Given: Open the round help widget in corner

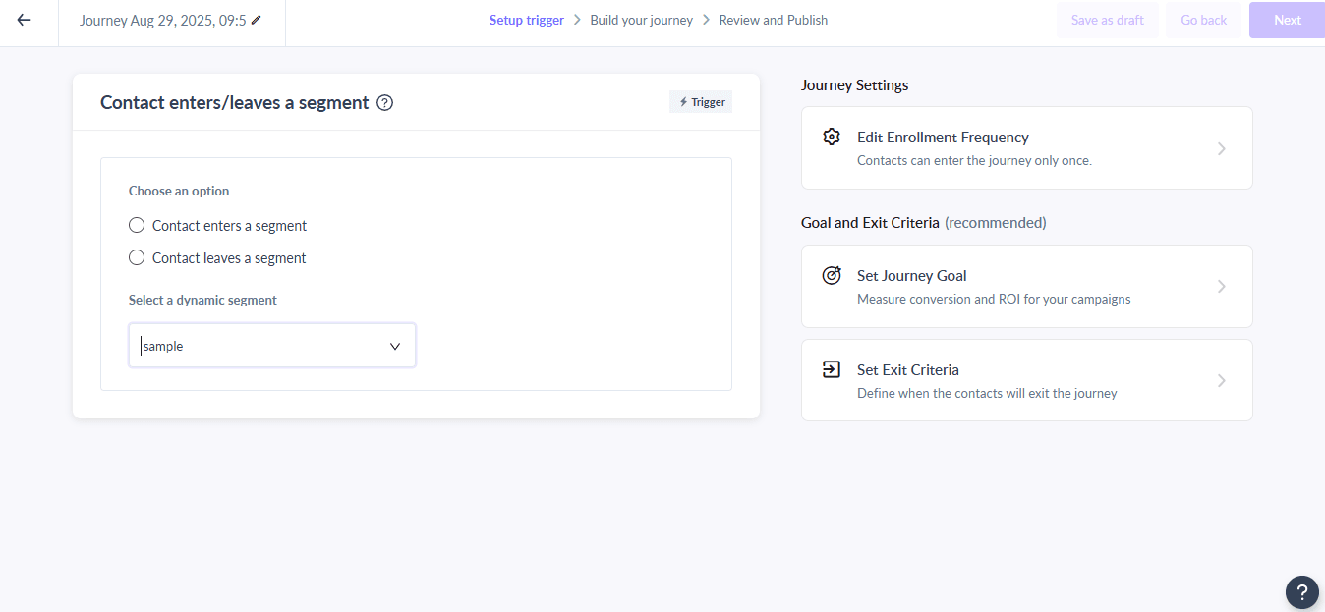Looking at the screenshot, I should point(1301,591).
